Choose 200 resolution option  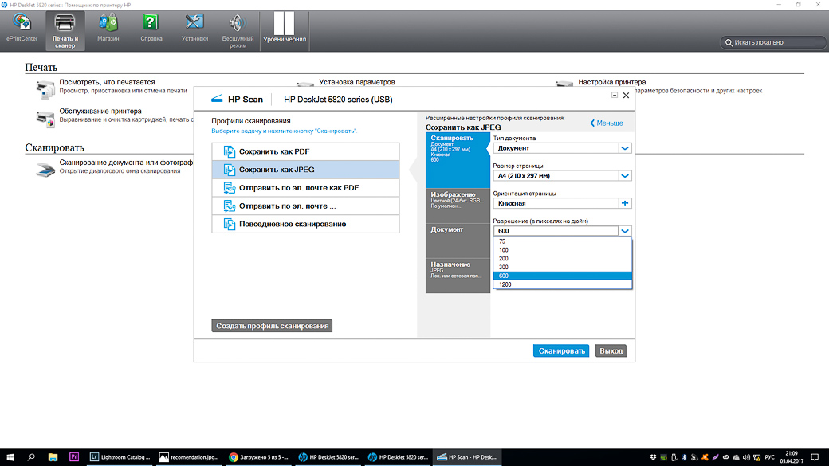[562, 258]
